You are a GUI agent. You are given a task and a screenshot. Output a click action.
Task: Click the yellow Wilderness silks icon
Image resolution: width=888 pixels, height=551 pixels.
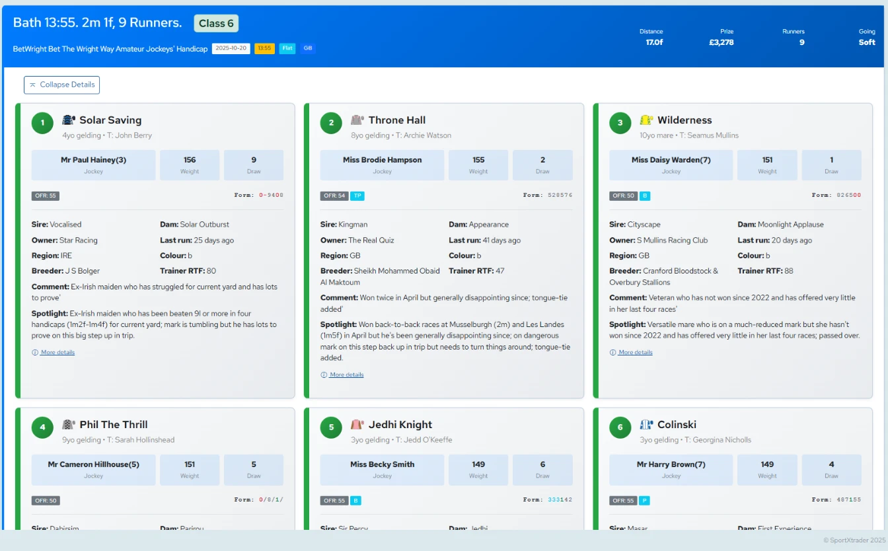point(646,120)
